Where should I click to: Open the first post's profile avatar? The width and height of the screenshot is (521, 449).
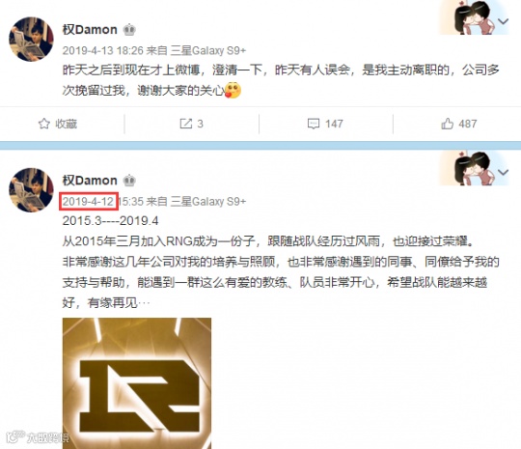(31, 40)
